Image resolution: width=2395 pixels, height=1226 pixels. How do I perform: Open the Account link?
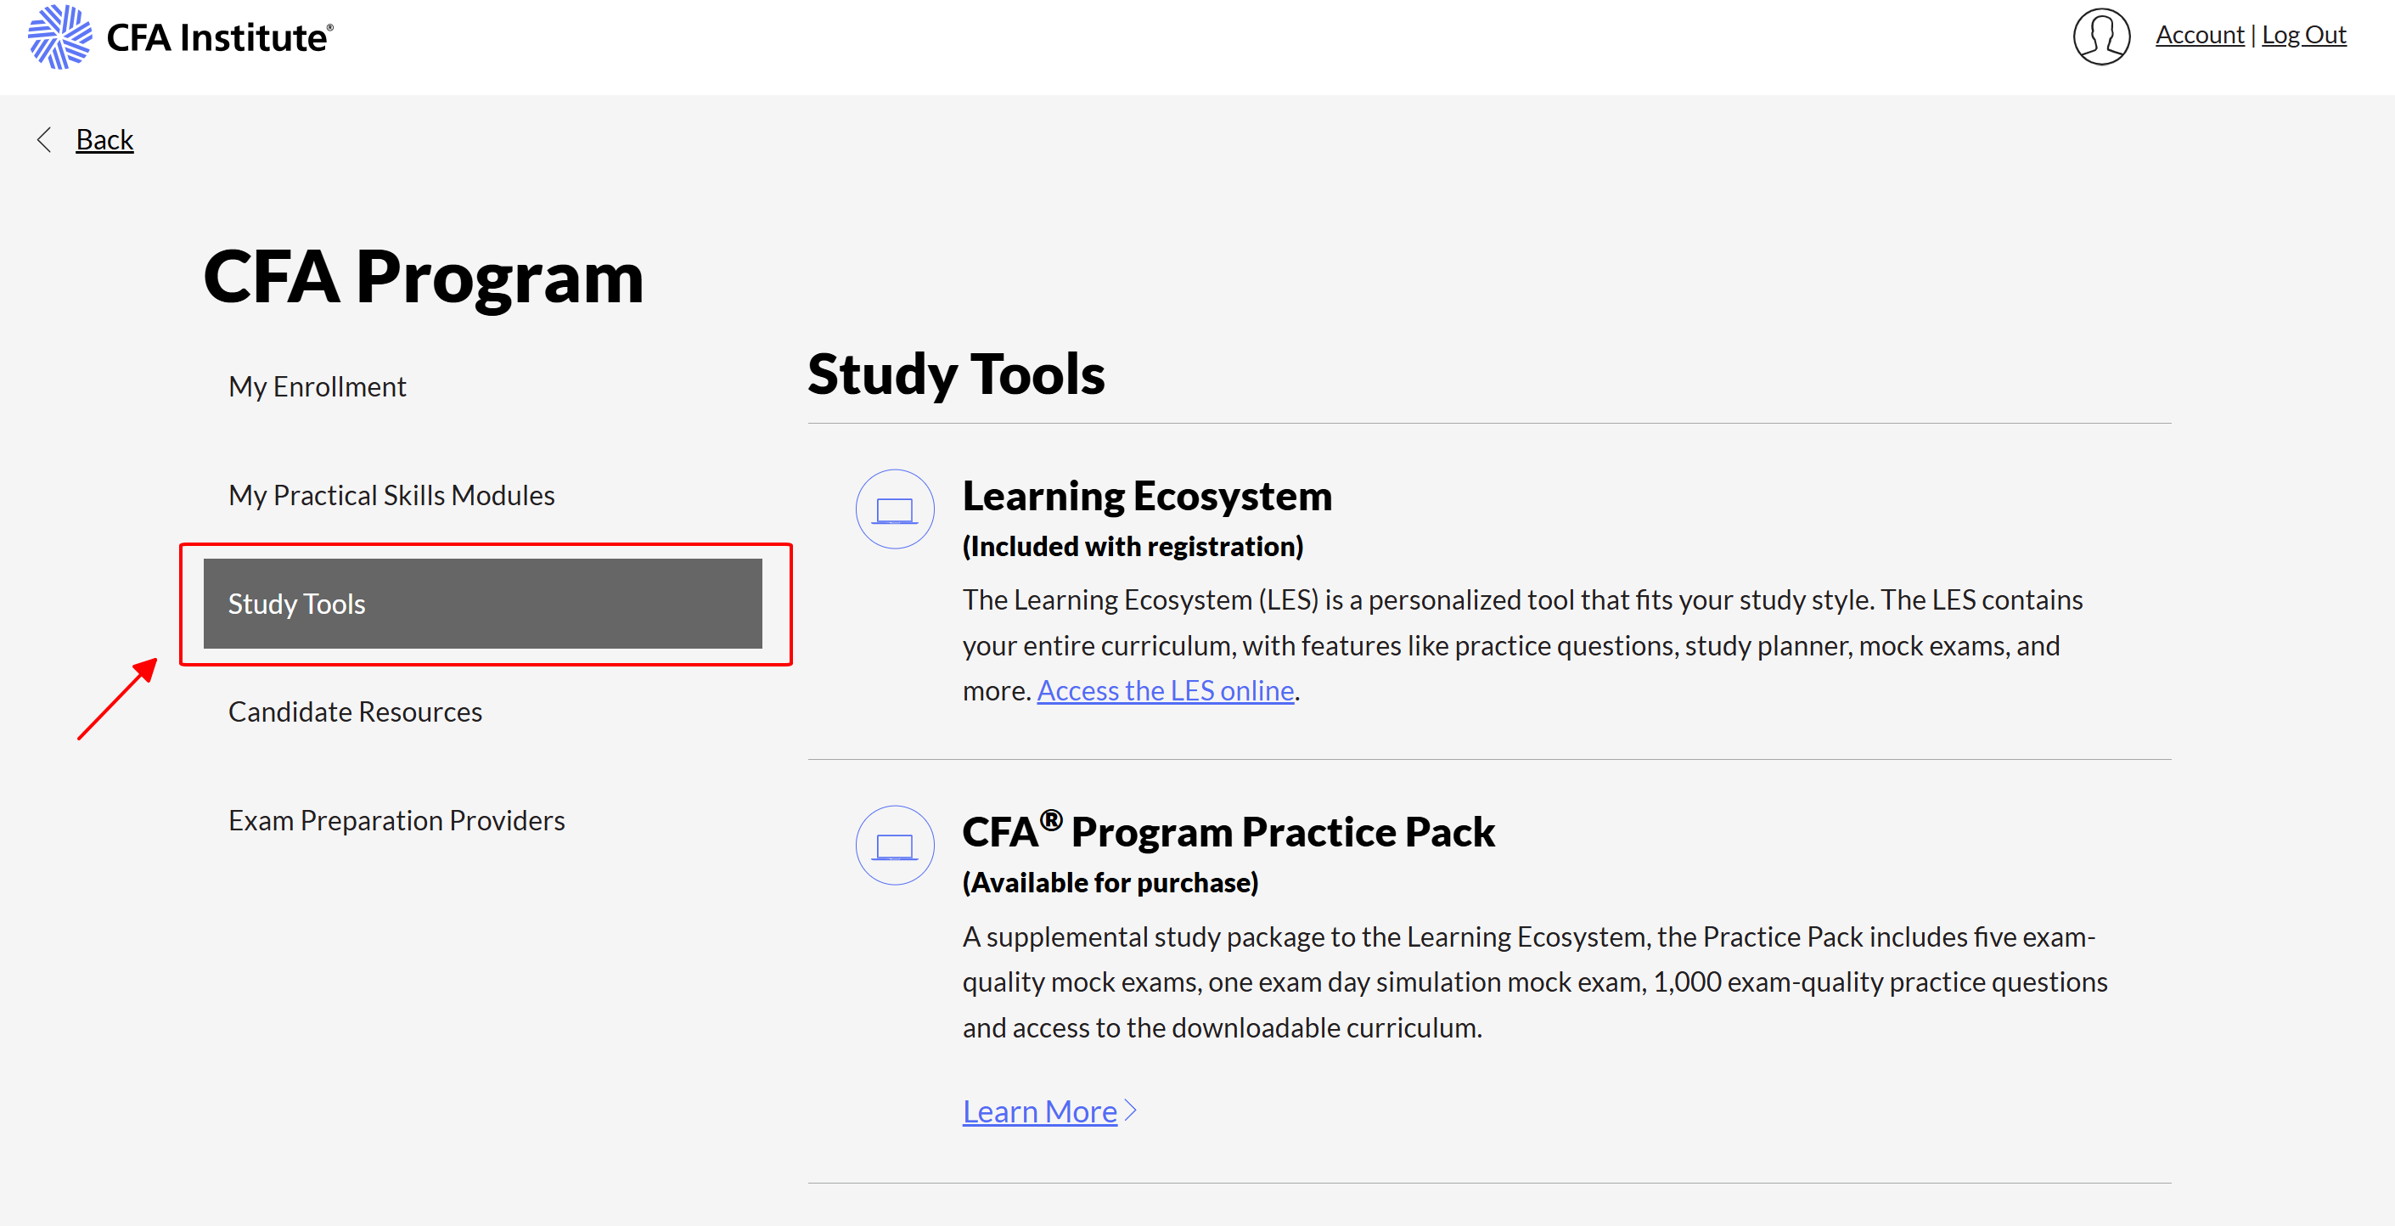coord(2199,36)
